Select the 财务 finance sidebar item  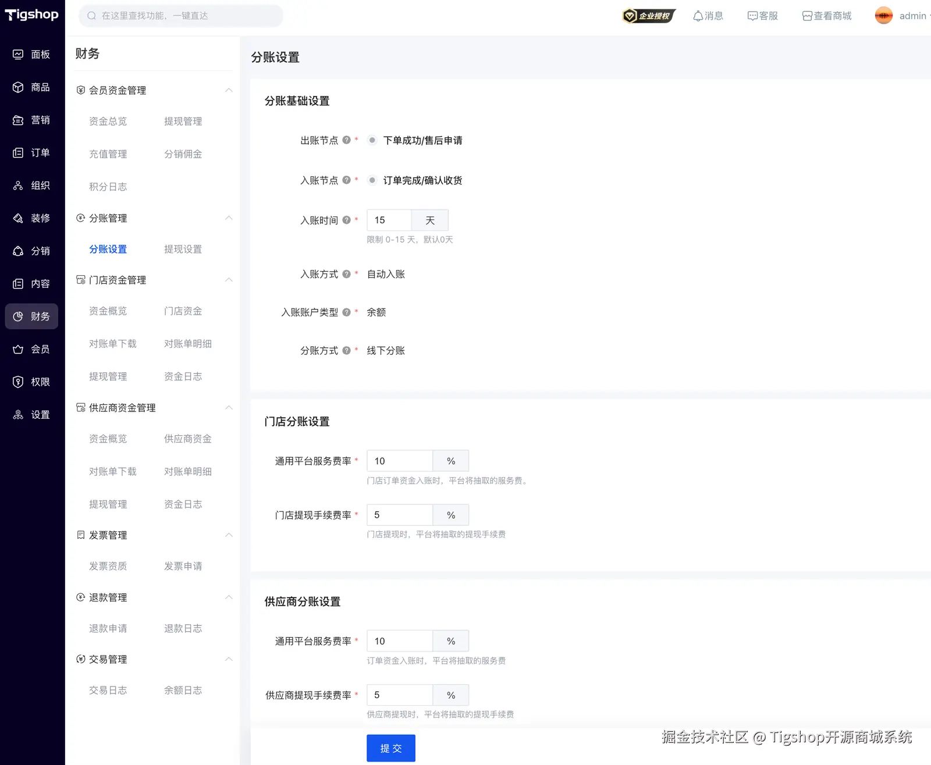(x=31, y=316)
